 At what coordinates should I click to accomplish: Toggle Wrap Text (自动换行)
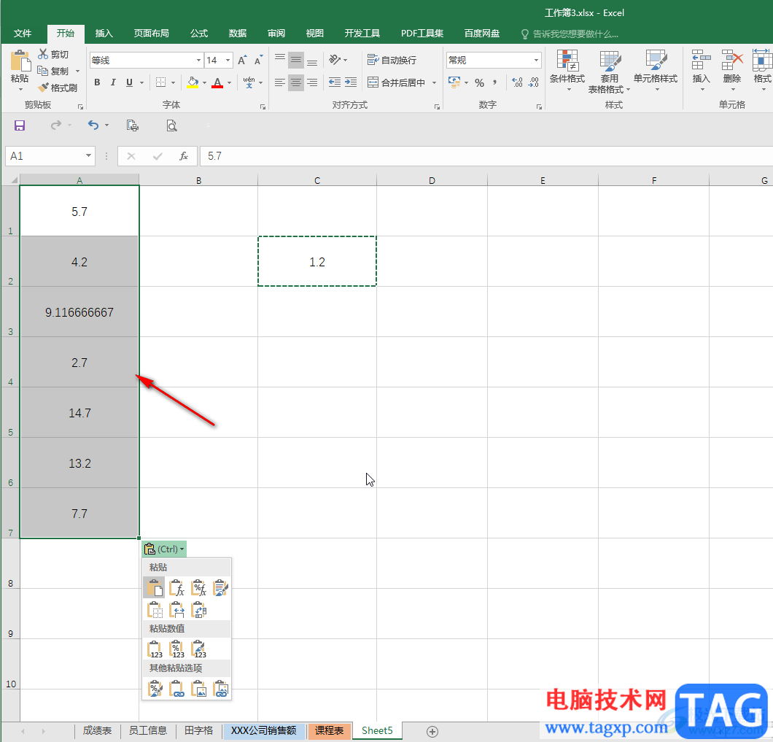[x=392, y=60]
